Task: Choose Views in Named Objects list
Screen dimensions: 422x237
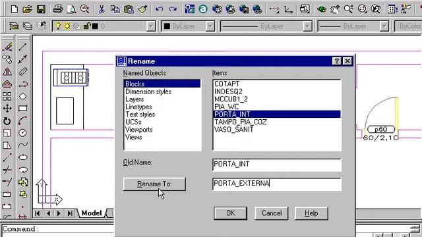Action: [x=162, y=137]
